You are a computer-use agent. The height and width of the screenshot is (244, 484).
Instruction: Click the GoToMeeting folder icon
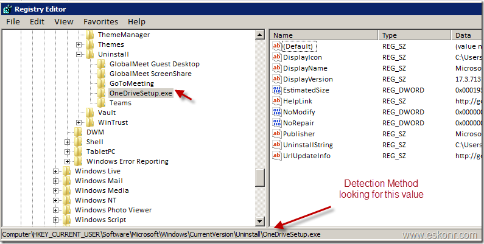pyautogui.click(x=102, y=83)
